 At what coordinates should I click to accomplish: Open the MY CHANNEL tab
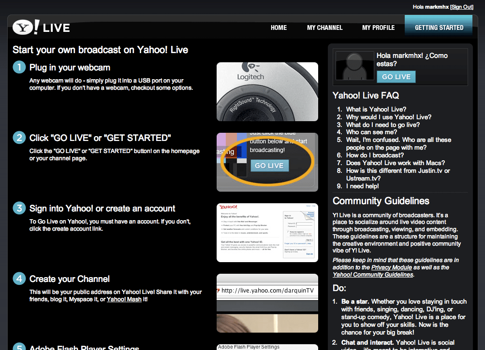(324, 28)
